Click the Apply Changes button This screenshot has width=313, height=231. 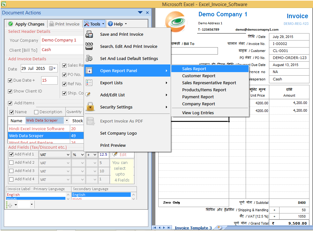pyautogui.click(x=26, y=24)
